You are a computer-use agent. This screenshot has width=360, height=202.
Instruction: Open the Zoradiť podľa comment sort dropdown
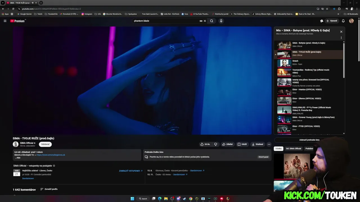point(49,189)
